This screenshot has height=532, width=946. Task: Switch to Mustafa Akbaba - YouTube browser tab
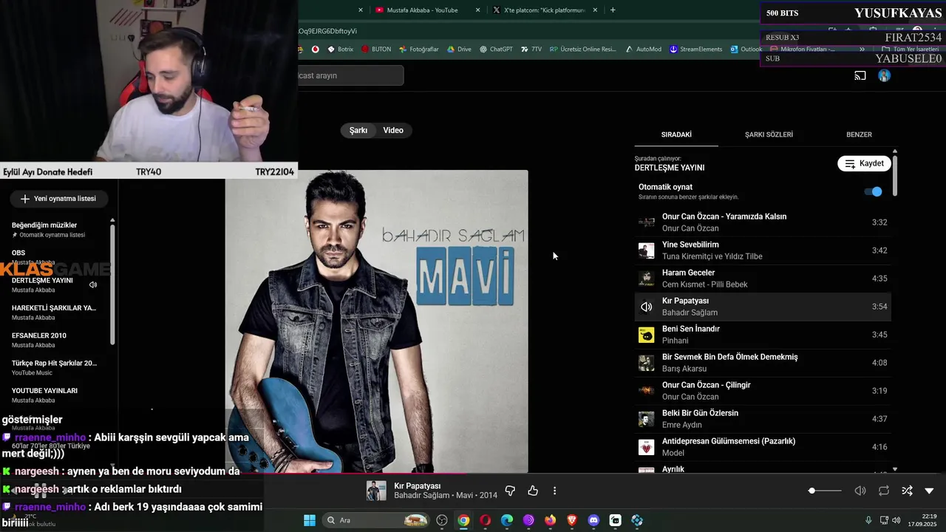[422, 10]
